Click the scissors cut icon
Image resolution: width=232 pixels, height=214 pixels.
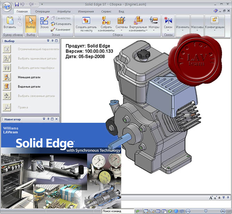(x=19, y=18)
